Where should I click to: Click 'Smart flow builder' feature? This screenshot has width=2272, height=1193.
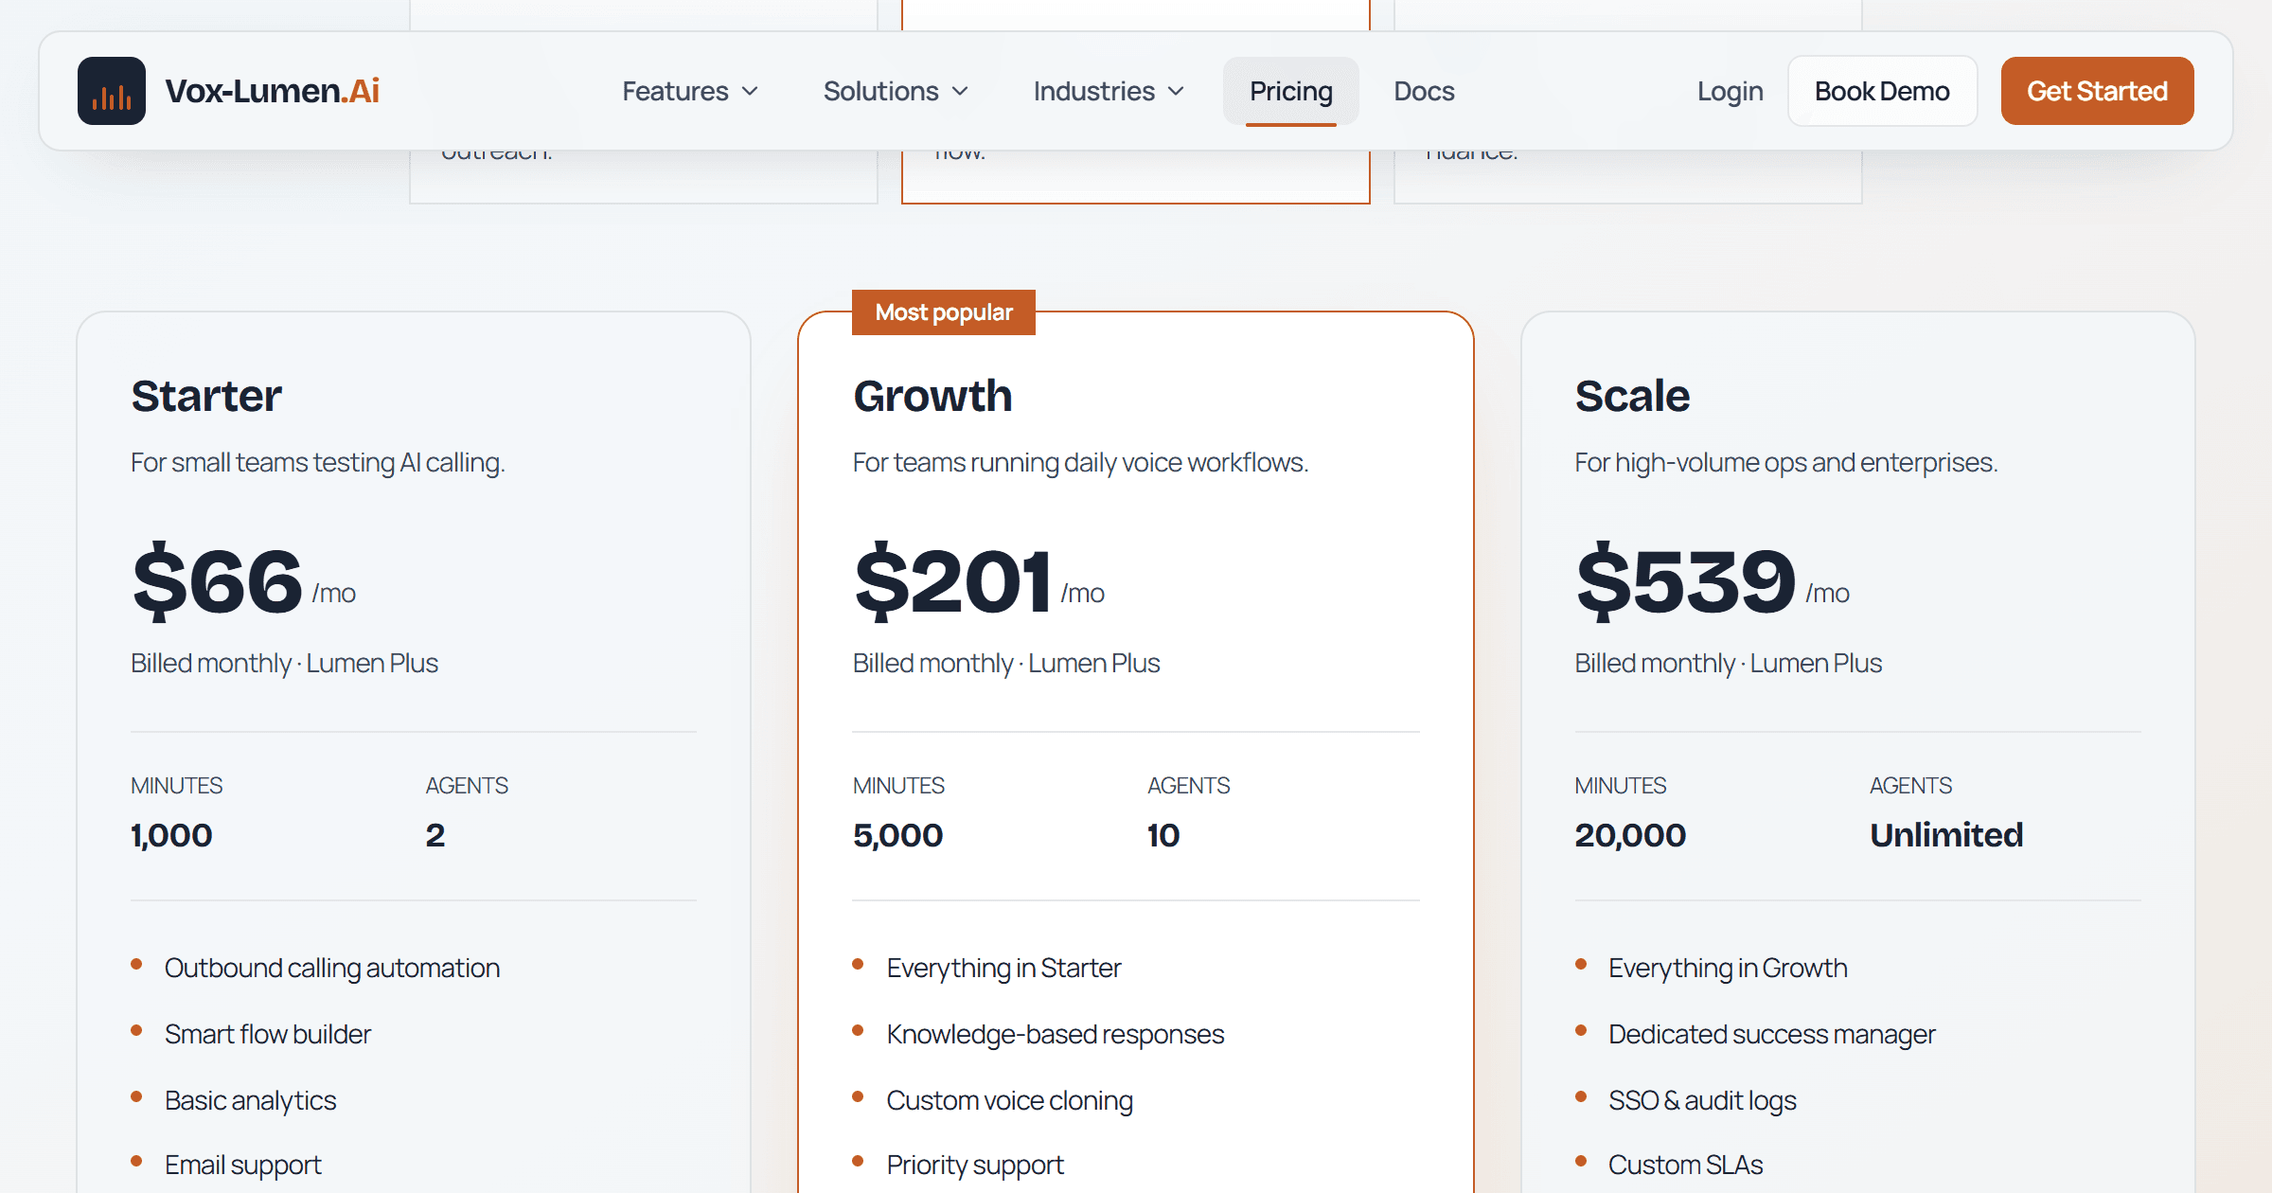pyautogui.click(x=268, y=1034)
